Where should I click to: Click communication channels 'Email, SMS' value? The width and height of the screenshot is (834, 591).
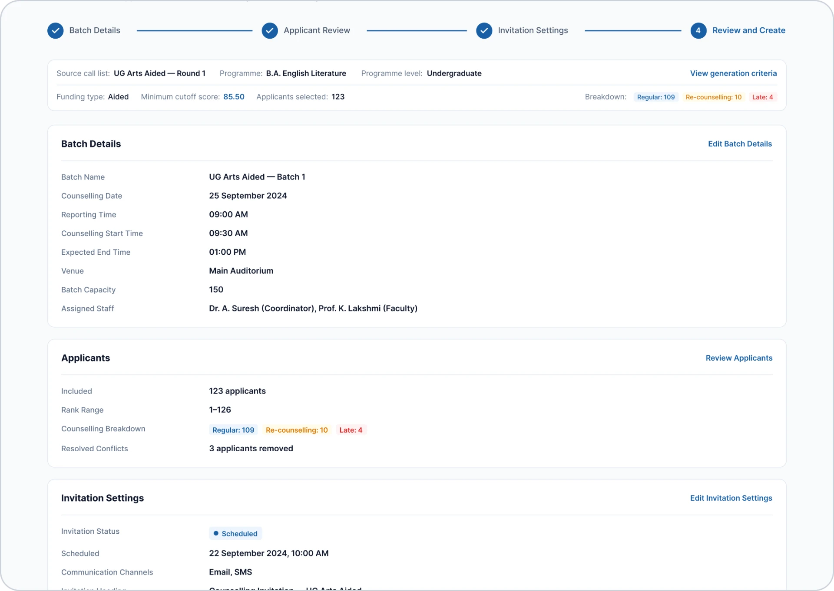coord(231,572)
